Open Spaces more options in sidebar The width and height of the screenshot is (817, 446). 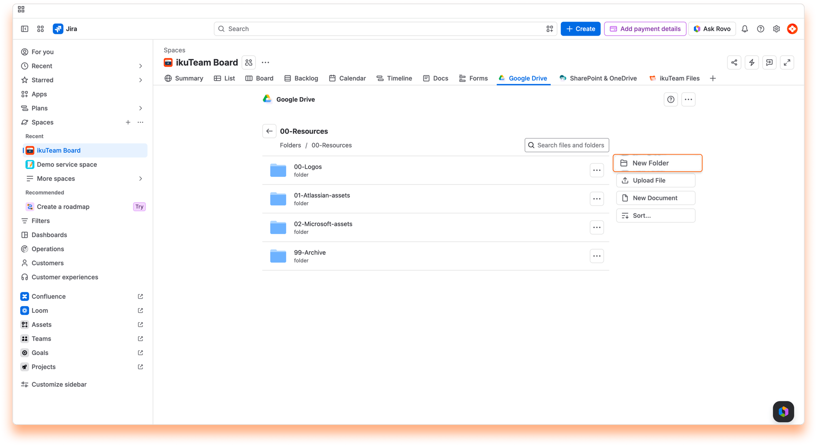pyautogui.click(x=140, y=122)
